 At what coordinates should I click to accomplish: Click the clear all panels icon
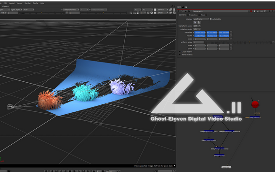(x=186, y=7)
